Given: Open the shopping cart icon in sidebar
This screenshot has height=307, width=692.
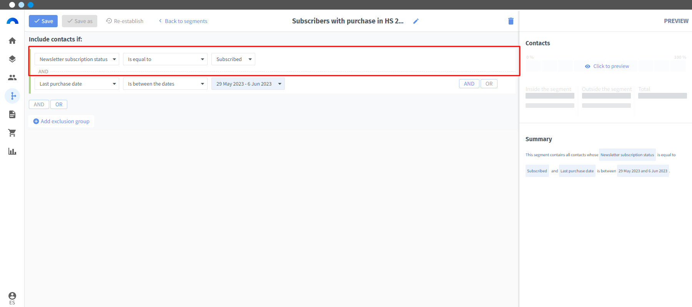Looking at the screenshot, I should [12, 133].
